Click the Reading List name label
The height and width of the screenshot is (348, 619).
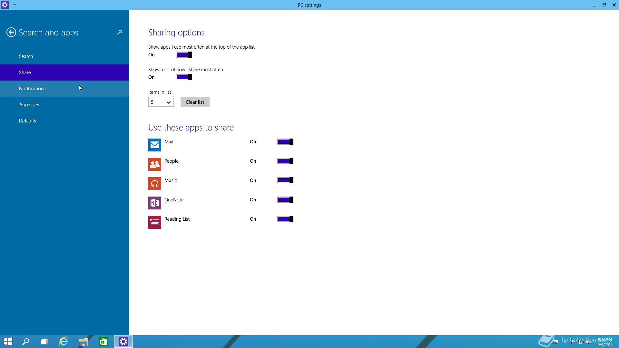[x=177, y=219]
